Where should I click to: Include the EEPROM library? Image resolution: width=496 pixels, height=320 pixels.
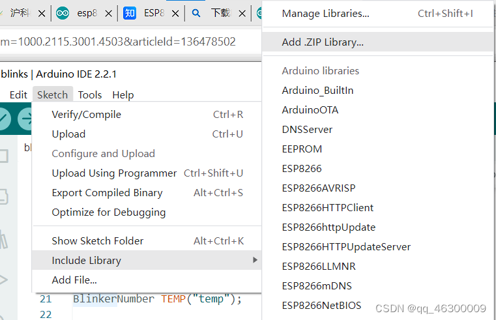[377, 149]
